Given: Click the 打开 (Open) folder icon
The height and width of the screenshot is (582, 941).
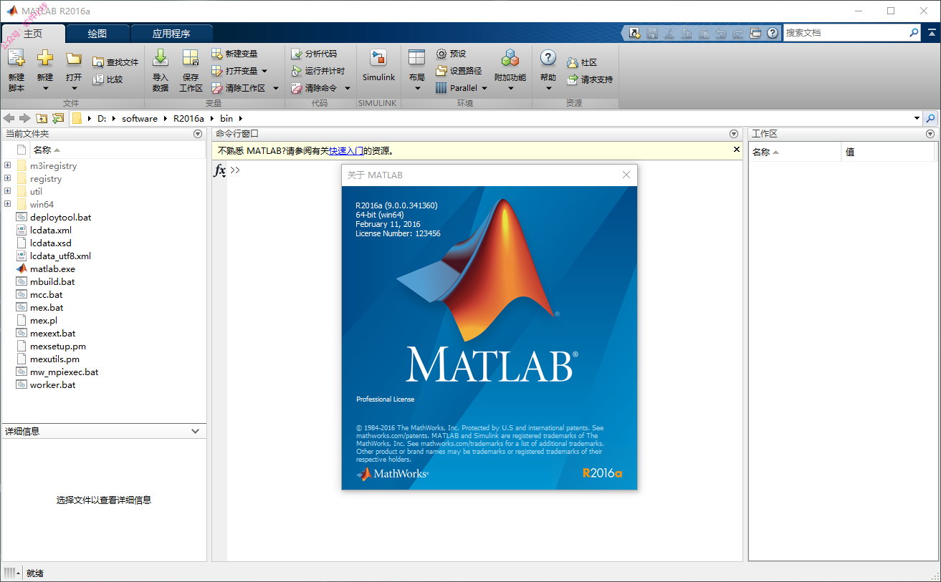Looking at the screenshot, I should click(x=73, y=59).
